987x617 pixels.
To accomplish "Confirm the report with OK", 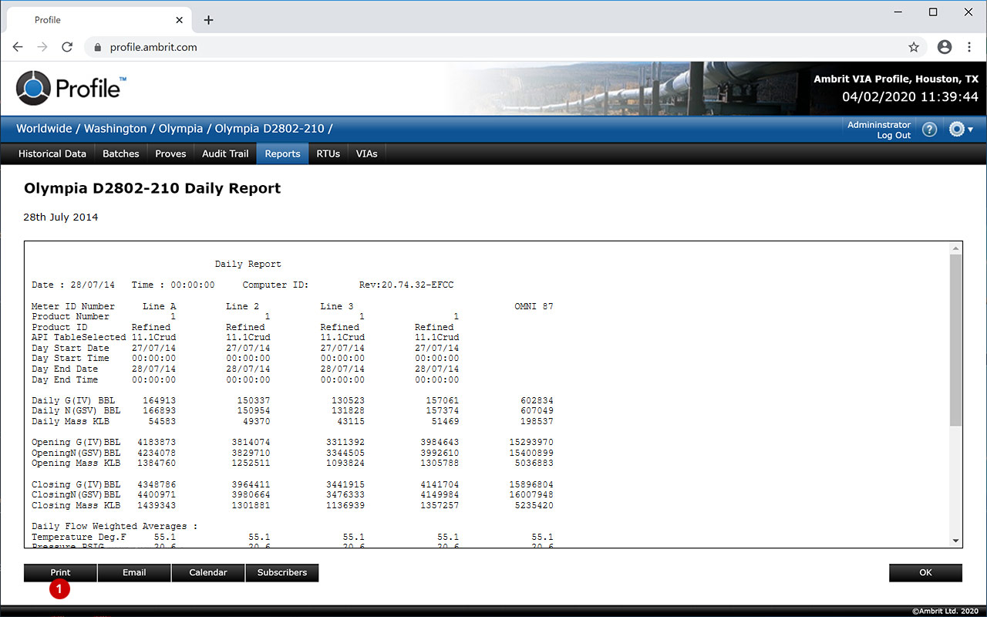I will click(x=925, y=572).
